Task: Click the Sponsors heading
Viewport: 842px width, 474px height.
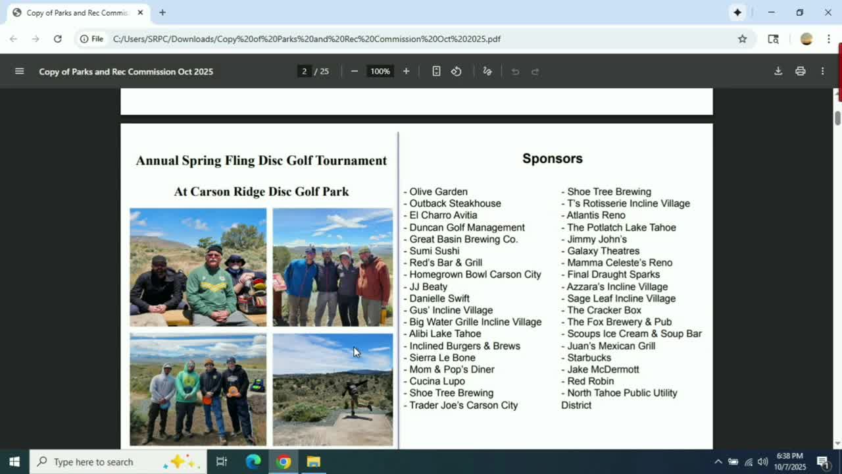Action: 553,159
